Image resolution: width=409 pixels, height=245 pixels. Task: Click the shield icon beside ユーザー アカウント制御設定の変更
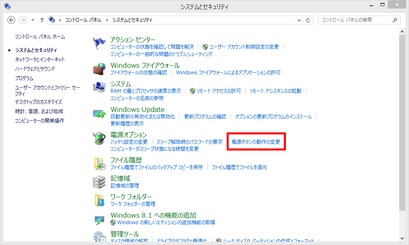[x=205, y=47]
